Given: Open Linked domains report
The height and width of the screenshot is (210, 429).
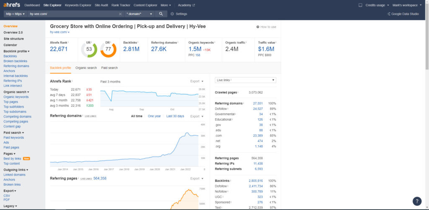Looking at the screenshot, I should [15, 175].
